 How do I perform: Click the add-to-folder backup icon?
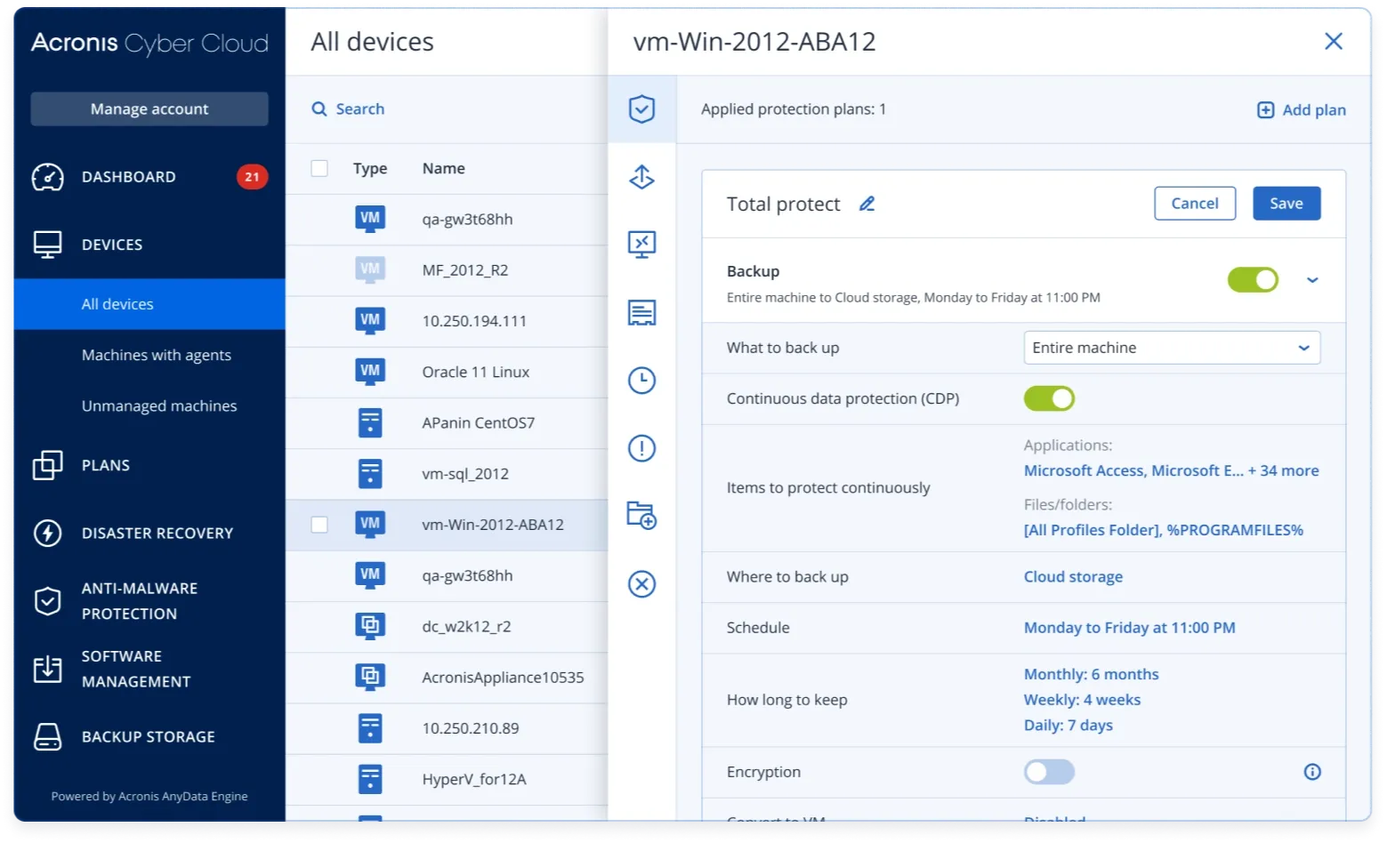(641, 517)
